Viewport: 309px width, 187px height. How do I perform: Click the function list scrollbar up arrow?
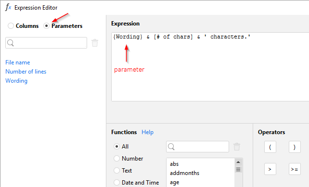[x=238, y=162]
